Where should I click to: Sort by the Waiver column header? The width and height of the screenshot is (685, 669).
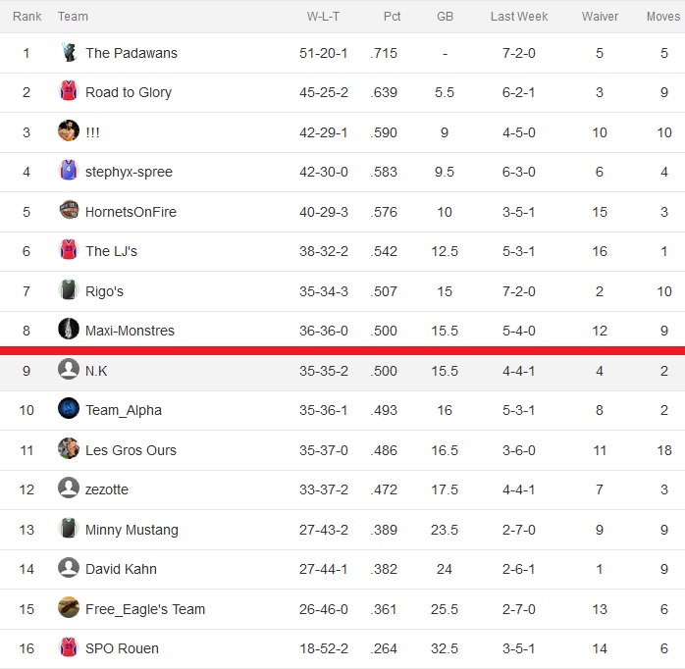click(x=600, y=16)
